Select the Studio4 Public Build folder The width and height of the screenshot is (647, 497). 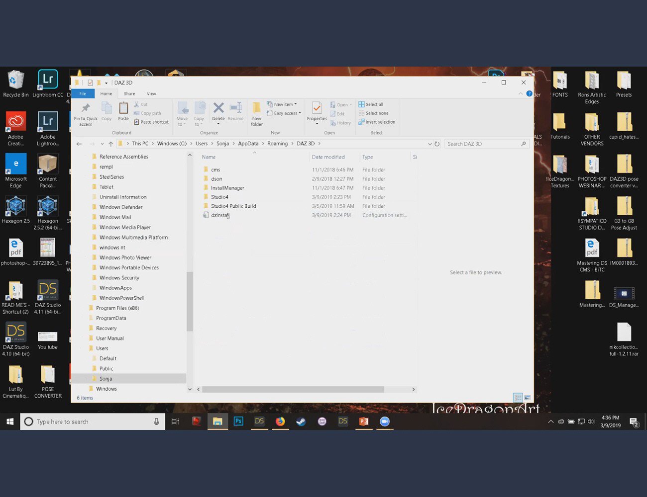[x=233, y=206]
